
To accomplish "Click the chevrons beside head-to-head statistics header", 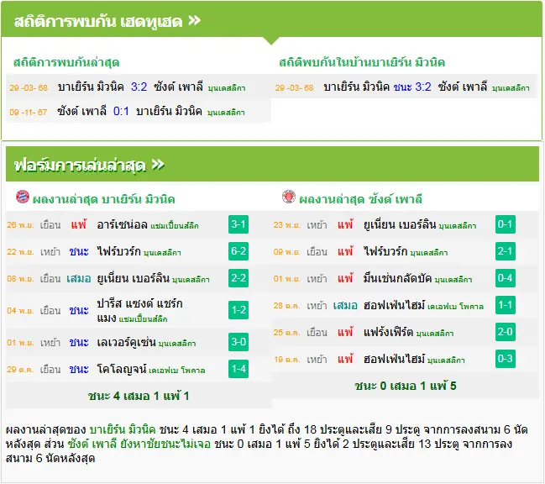I will pos(194,20).
